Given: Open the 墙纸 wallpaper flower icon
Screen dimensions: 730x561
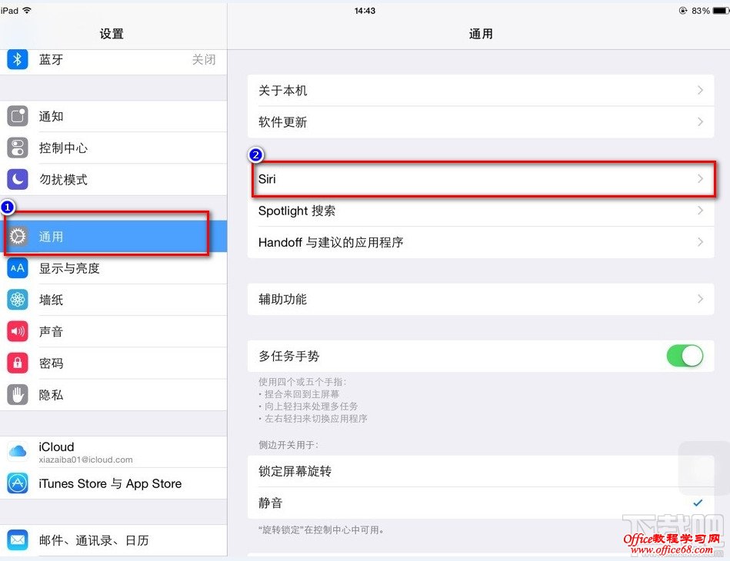Looking at the screenshot, I should 17,300.
